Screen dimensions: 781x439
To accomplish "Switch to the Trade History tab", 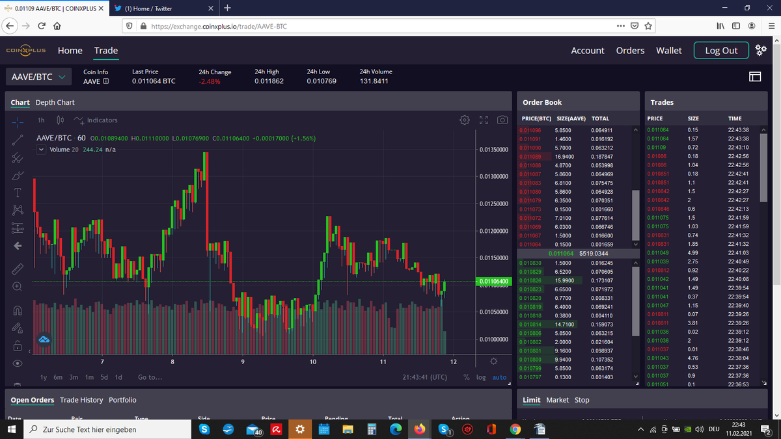I will point(81,400).
